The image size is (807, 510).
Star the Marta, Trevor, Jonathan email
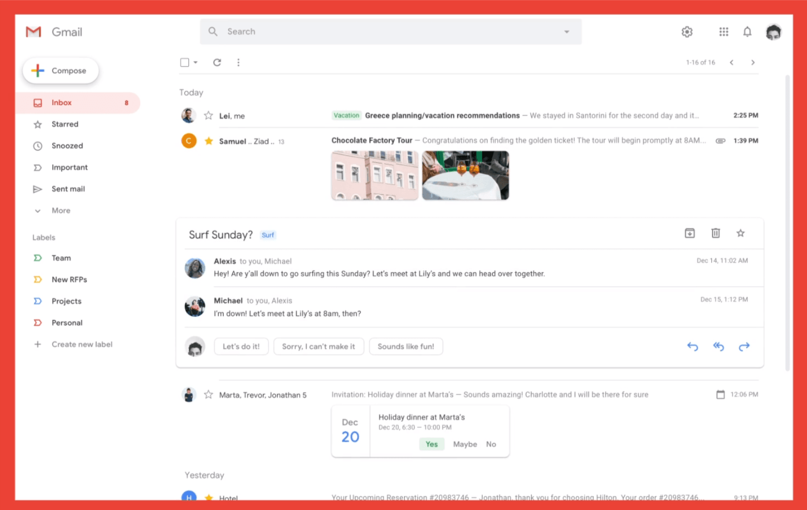click(209, 394)
